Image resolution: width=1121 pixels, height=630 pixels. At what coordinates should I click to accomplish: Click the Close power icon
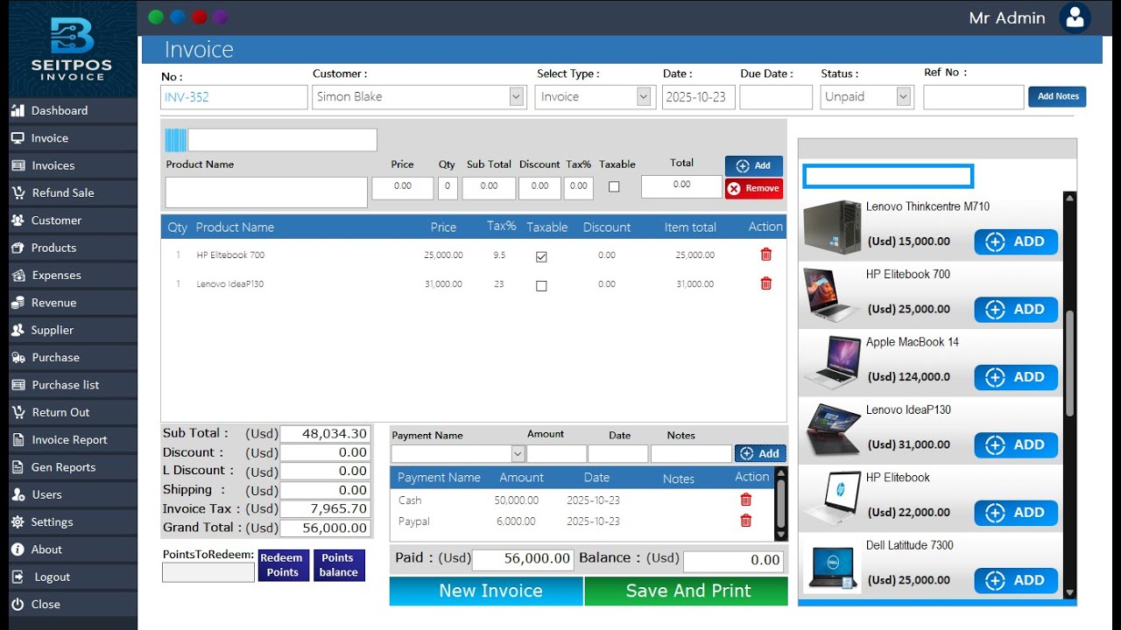pyautogui.click(x=18, y=605)
